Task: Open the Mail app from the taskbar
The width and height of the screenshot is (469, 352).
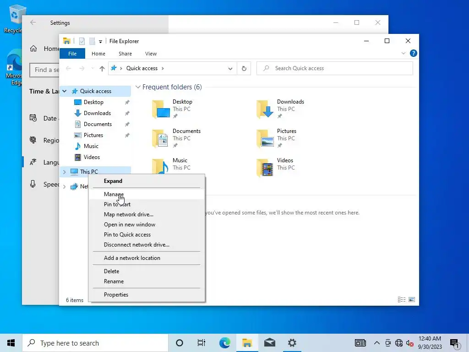Action: (x=269, y=343)
